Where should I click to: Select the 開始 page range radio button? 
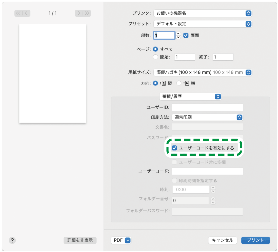pos(155,57)
